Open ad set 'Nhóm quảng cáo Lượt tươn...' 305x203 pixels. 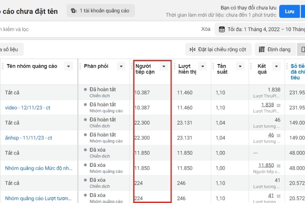click(x=38, y=198)
